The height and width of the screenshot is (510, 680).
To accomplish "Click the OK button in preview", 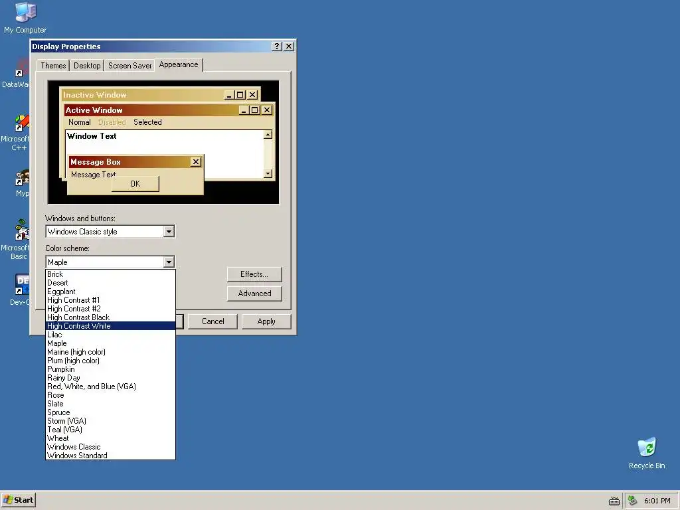I will (x=135, y=184).
